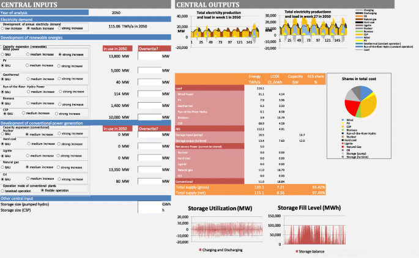The height and width of the screenshot is (258, 419).
Task: Set Oil to medium increase
Action: tap(28, 179)
